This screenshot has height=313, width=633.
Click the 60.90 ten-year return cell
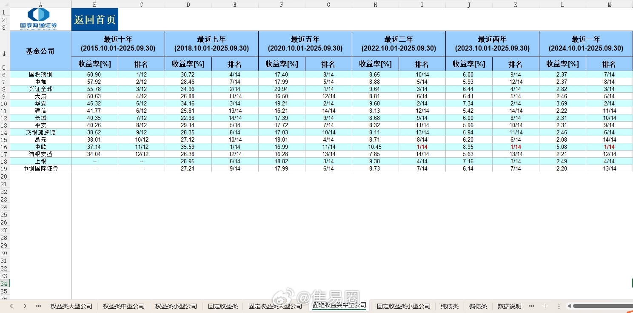(x=94, y=74)
